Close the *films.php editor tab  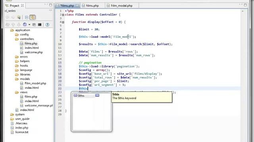pos(77,6)
